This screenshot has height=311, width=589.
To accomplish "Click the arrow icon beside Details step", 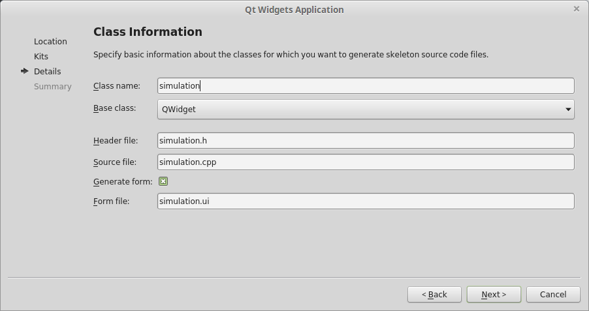I will (x=25, y=71).
